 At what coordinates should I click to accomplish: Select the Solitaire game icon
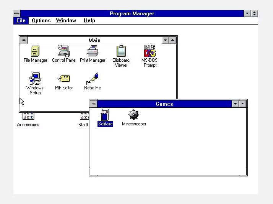[x=105, y=115]
